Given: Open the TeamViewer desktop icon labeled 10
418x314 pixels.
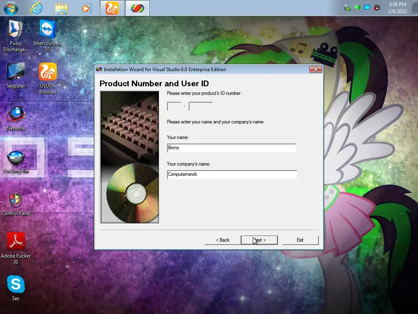Looking at the screenshot, I should click(x=47, y=36).
